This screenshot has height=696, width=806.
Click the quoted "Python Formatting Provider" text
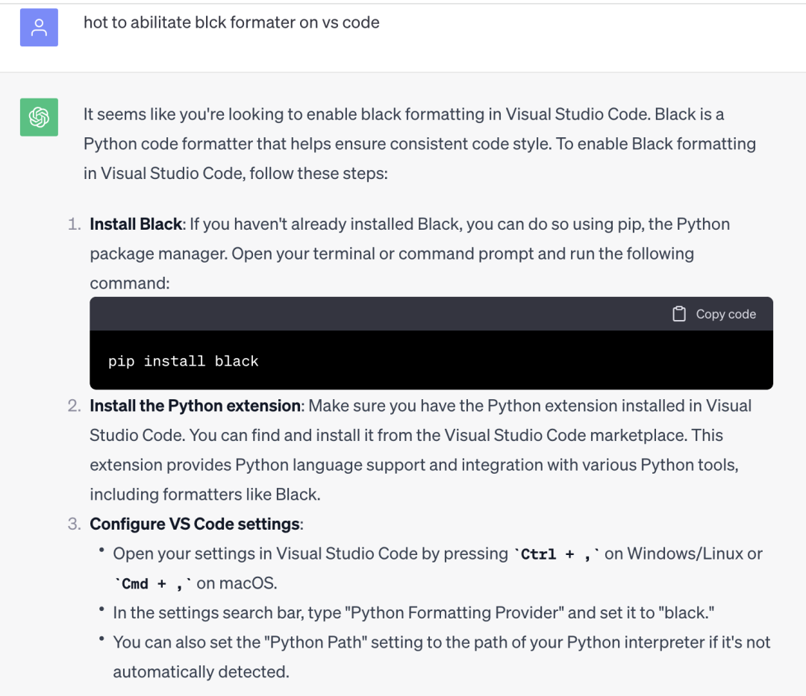click(457, 612)
